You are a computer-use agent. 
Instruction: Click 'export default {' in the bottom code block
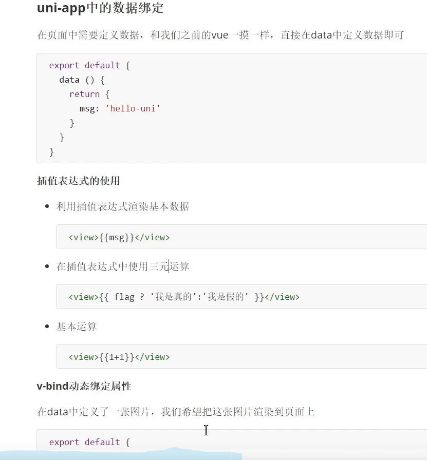point(89,442)
